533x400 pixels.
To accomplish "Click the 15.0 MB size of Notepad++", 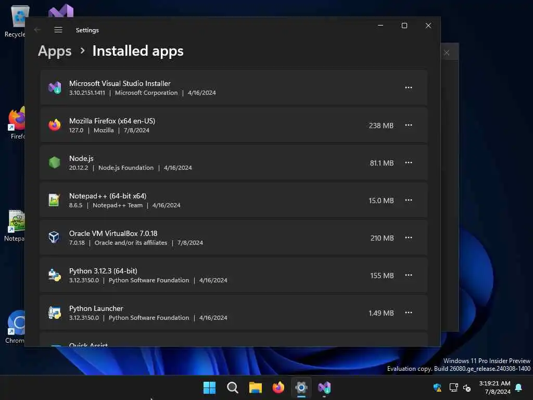I will click(x=381, y=201).
